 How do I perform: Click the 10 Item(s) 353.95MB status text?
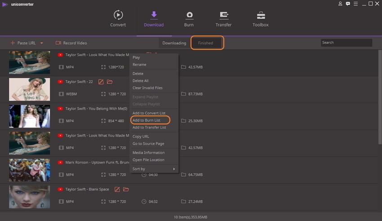[191, 217]
